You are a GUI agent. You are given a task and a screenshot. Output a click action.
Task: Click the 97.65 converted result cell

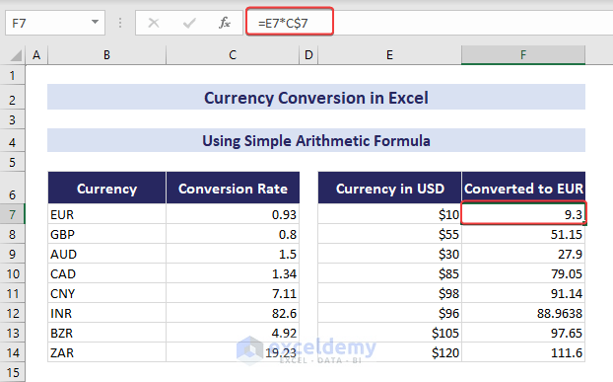[523, 333]
